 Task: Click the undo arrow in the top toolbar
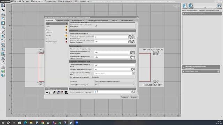point(18,1)
